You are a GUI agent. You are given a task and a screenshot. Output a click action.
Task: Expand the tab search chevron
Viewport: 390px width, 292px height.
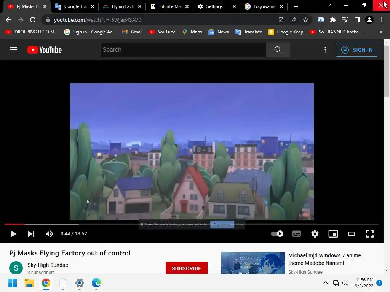click(x=329, y=5)
